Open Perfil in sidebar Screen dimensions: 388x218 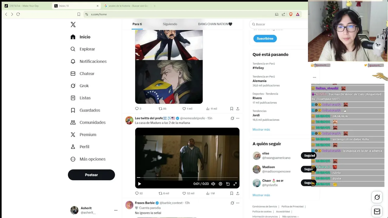[x=80, y=147]
